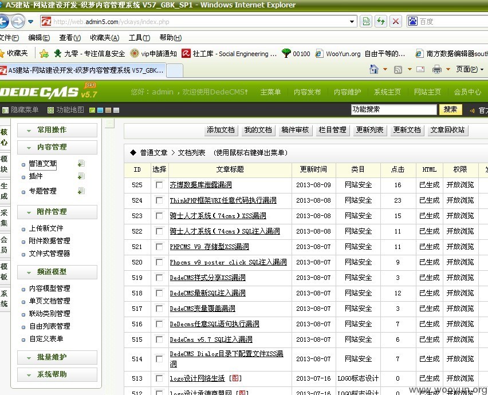Image resolution: width=488 pixels, height=395 pixels.
Task: Click the printer icon
Action: pos(437,69)
